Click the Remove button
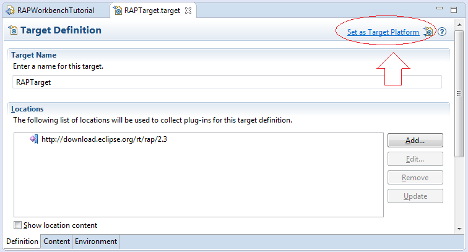The image size is (468, 252). 415,177
